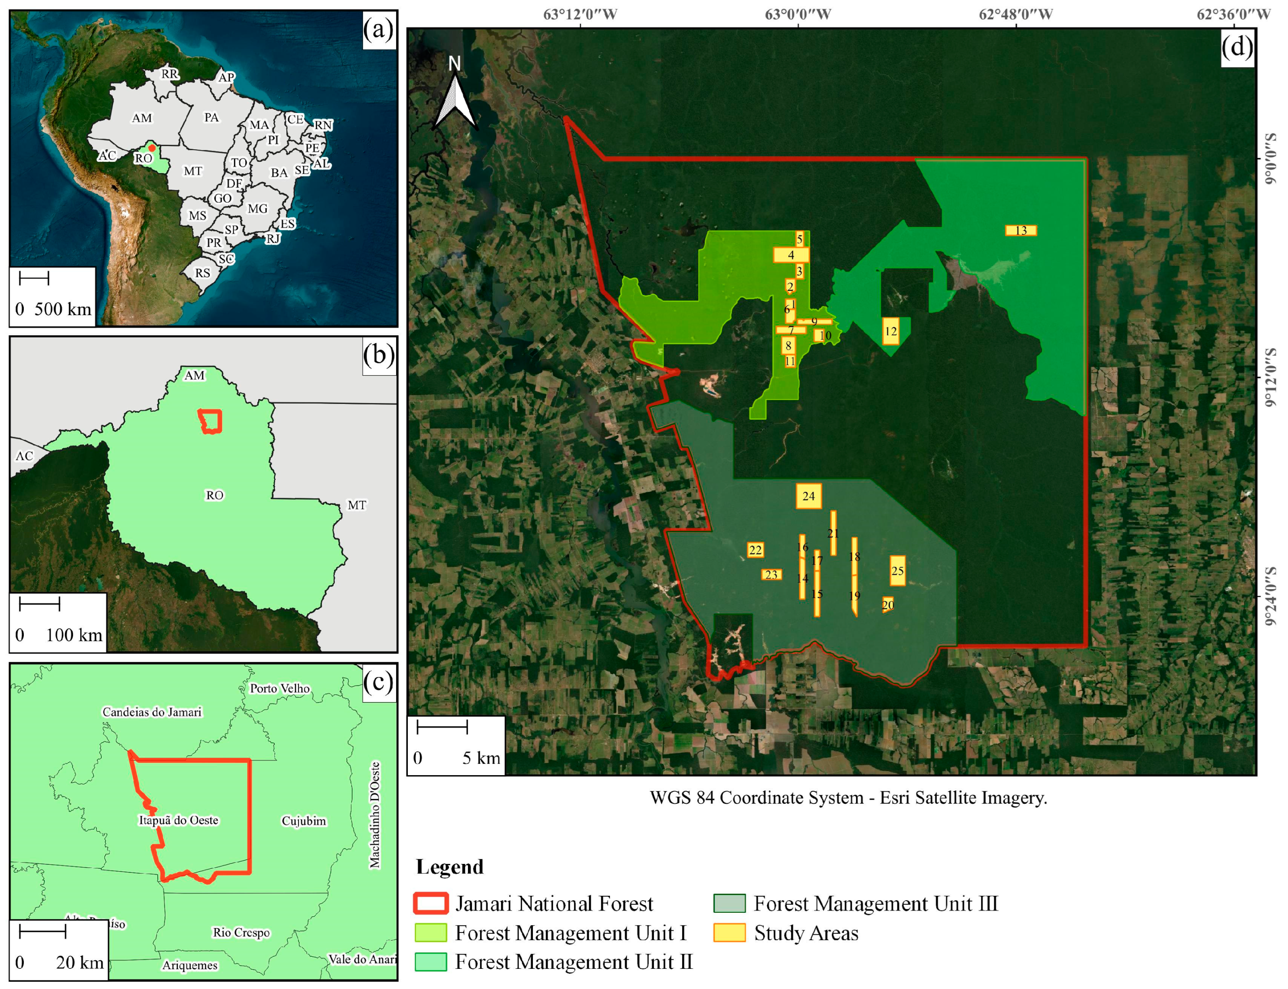This screenshot has height=989, width=1288.
Task: Select study area 22 on map
Action: tap(755, 551)
